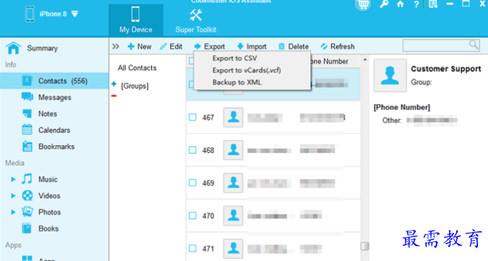Select Contacts (556) text
Image resolution: width=488 pixels, height=261 pixels.
coord(63,81)
